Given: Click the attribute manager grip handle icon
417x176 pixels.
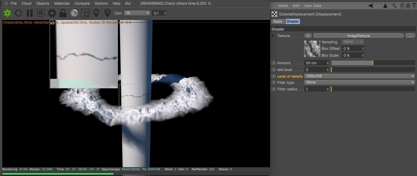Looking at the screenshot, I should point(274,6).
